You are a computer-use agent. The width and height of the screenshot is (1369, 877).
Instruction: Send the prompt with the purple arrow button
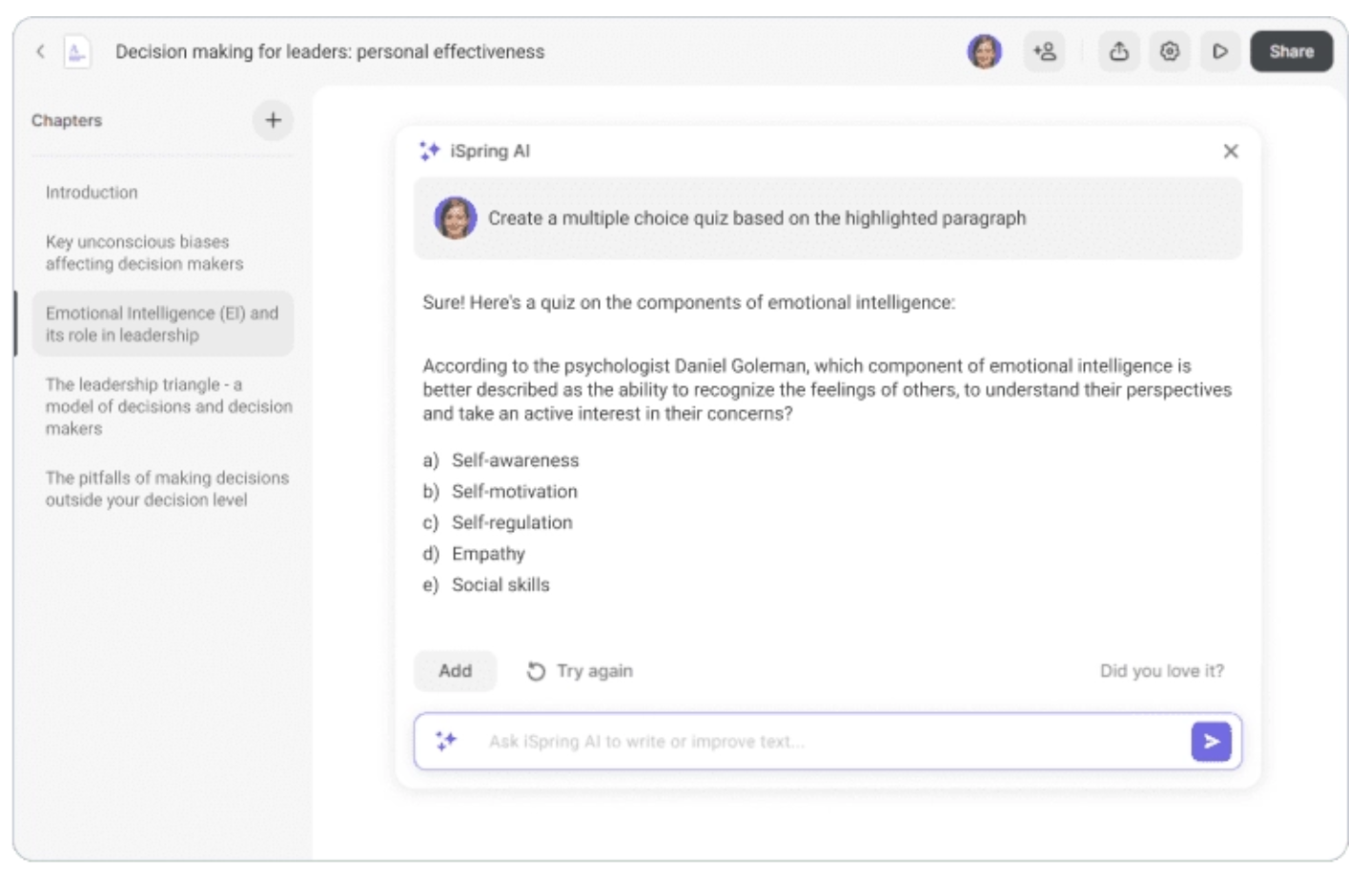(1211, 742)
